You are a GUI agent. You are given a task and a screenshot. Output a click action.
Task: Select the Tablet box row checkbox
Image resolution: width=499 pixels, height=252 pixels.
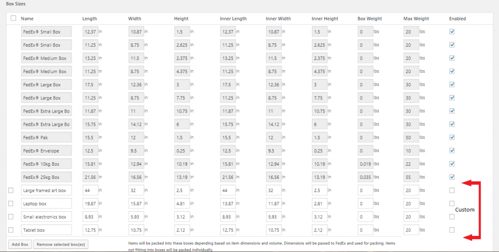coord(11,230)
